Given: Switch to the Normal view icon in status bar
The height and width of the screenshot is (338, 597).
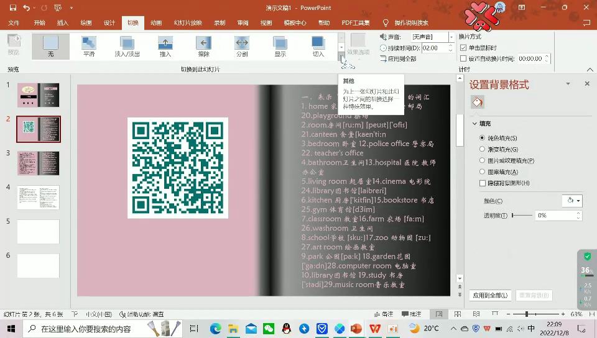Looking at the screenshot, I should coord(439,314).
